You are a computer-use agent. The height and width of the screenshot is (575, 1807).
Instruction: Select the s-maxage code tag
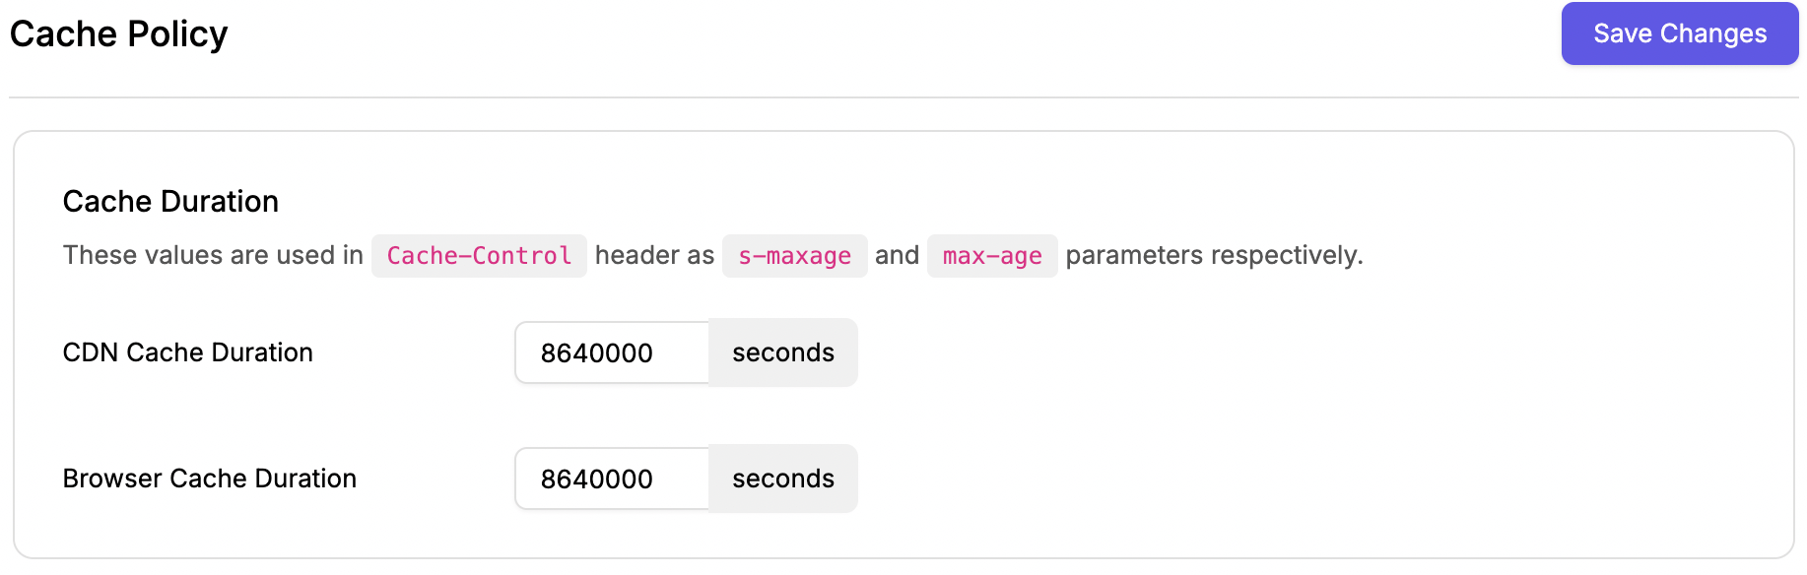(x=794, y=256)
